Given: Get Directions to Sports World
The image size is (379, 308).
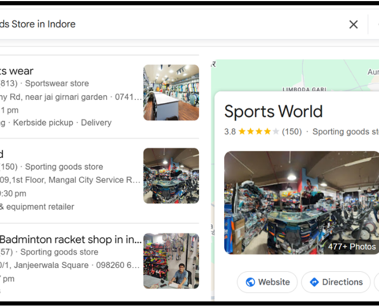Looking at the screenshot, I should coord(336,282).
